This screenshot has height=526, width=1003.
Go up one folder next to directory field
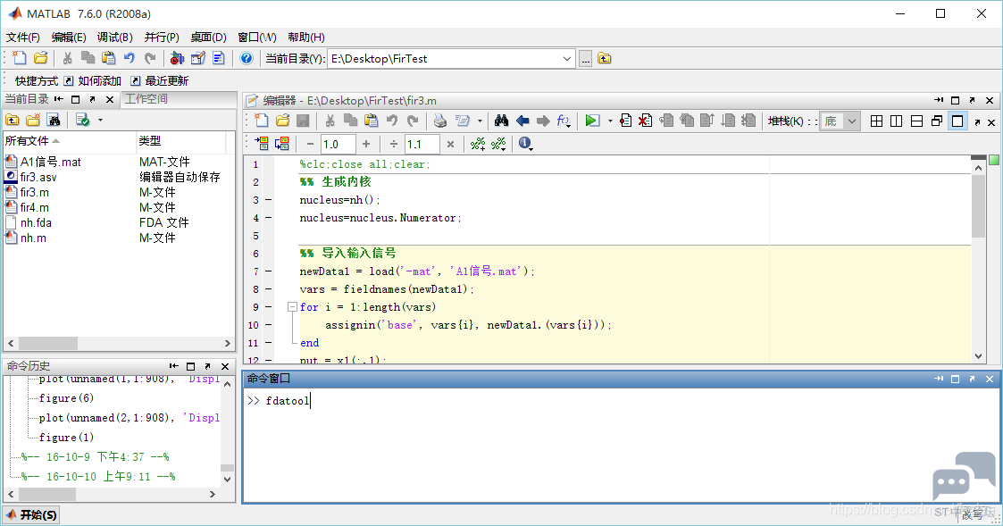(x=605, y=59)
